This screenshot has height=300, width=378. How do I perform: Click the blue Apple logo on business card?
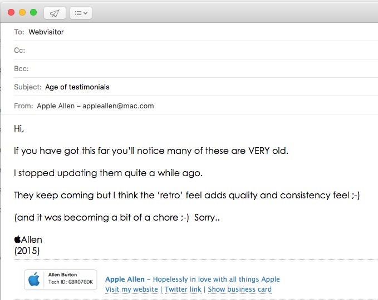[35, 279]
